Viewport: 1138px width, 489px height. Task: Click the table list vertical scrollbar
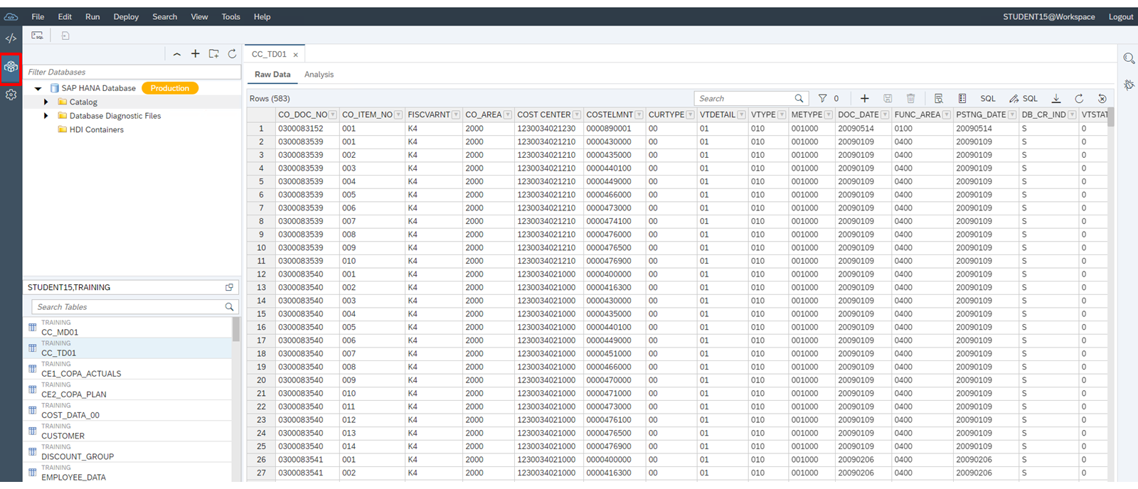[x=235, y=328]
